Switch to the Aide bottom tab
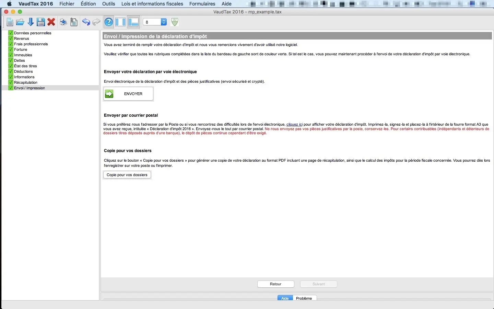Screen dimensions: 494x309 [285, 298]
